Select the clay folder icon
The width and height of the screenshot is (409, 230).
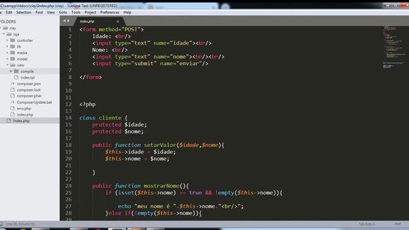click(x=5, y=28)
